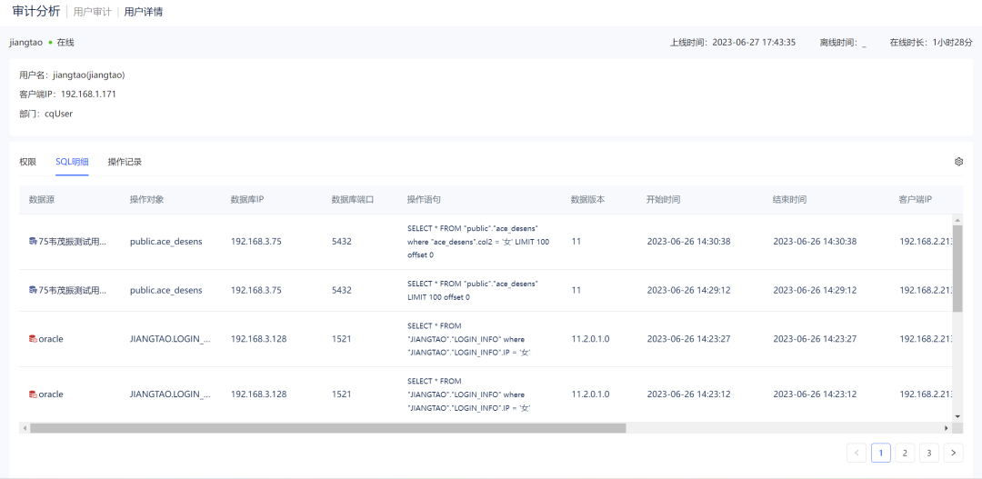Click the 数据库端口 column header
This screenshot has width=982, height=479.
pyautogui.click(x=353, y=200)
